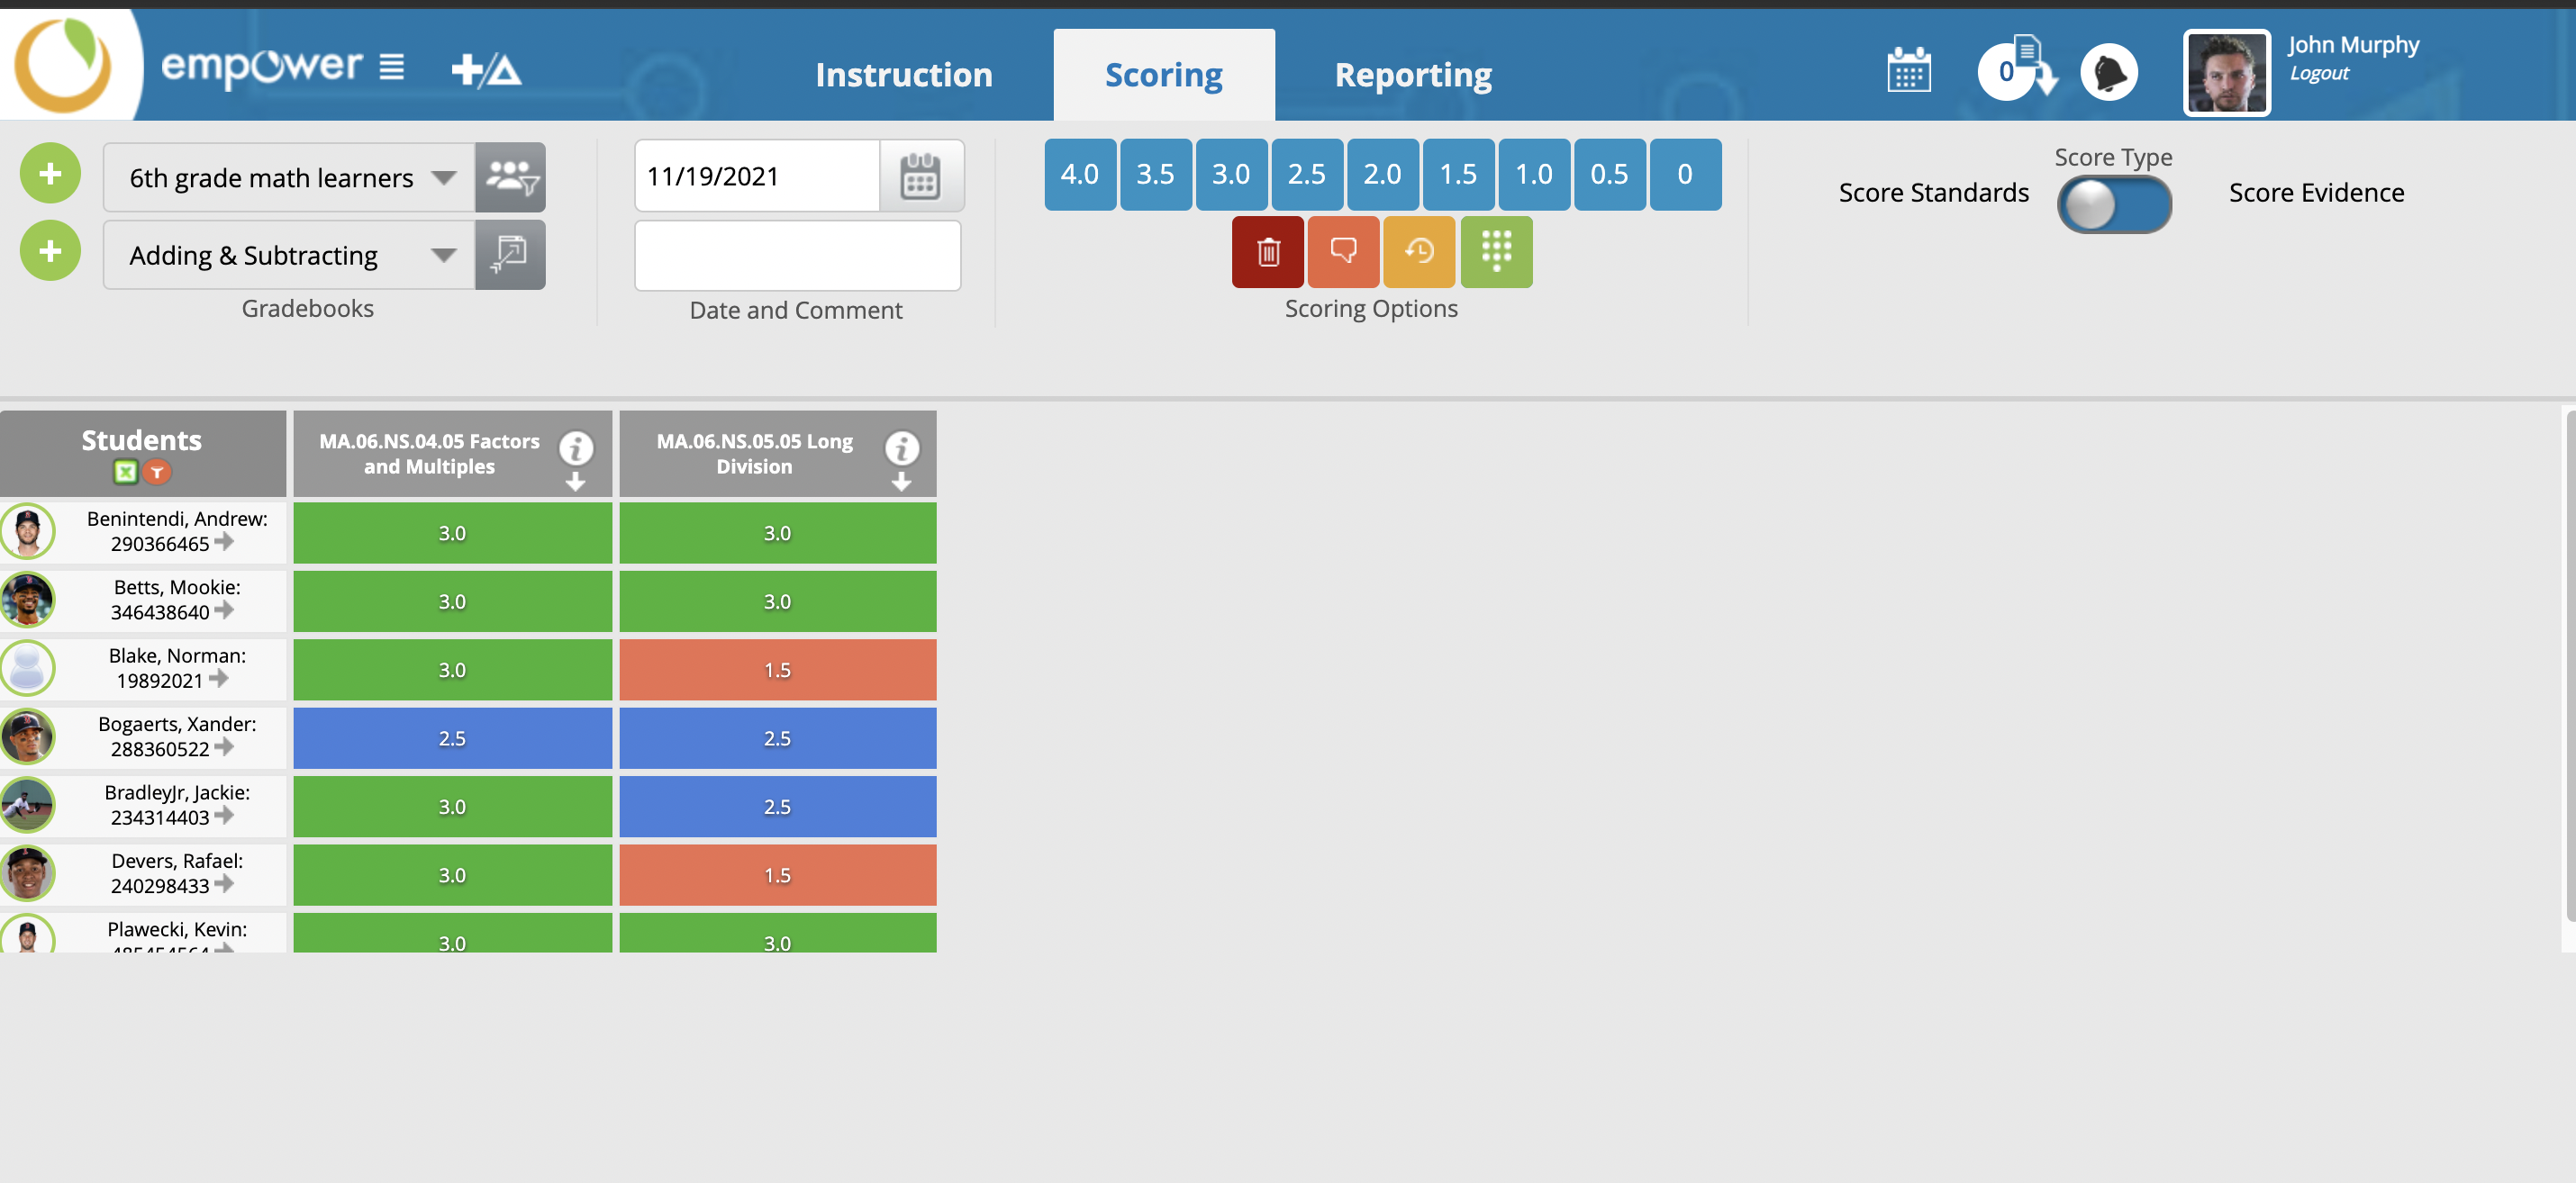Expand the 6th grade math learners dropdown

(443, 178)
